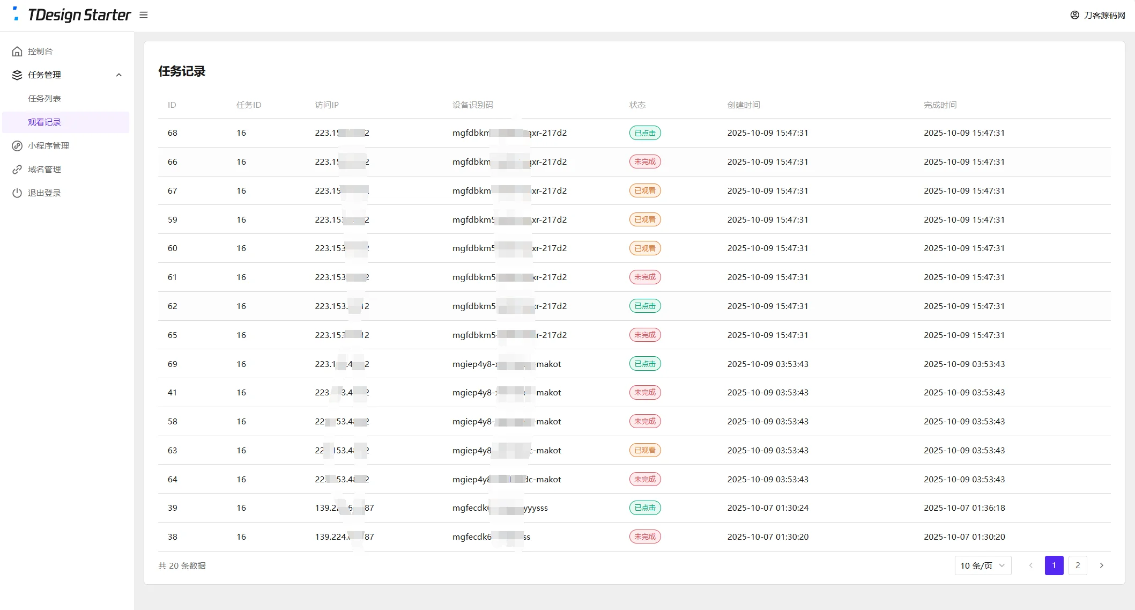1135x610 pixels.
Task: Click current page 1 button
Action: click(1054, 565)
